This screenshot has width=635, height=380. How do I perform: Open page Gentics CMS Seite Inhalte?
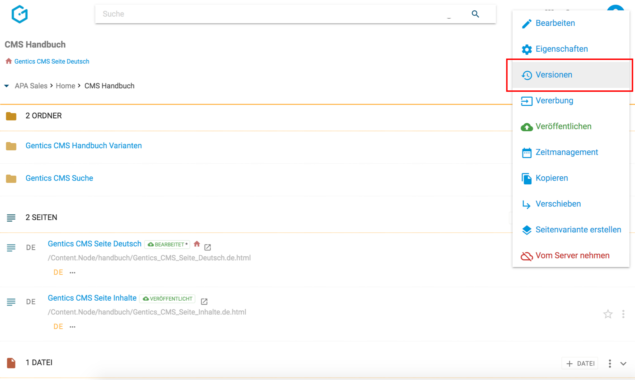[x=92, y=298]
